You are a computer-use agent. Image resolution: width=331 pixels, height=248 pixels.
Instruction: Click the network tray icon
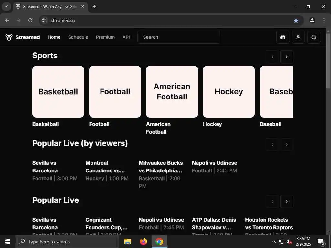(282, 242)
